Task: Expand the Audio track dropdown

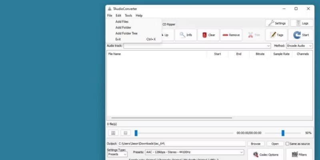Action: (x=197, y=46)
